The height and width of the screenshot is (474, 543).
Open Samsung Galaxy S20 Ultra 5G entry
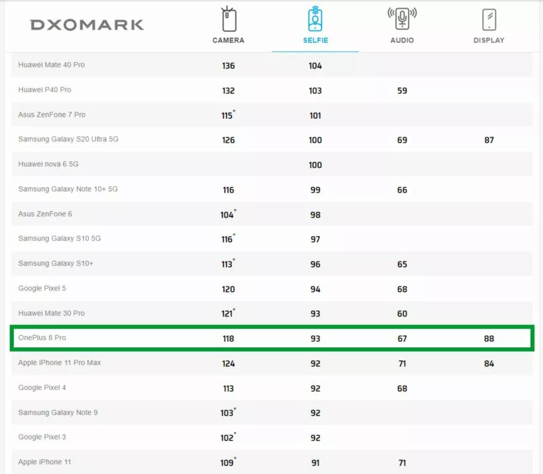[x=68, y=139]
